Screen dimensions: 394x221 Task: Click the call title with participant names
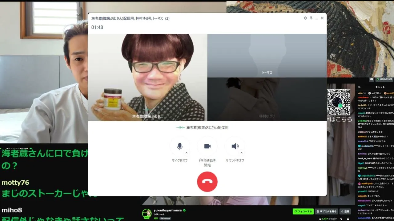131,18
